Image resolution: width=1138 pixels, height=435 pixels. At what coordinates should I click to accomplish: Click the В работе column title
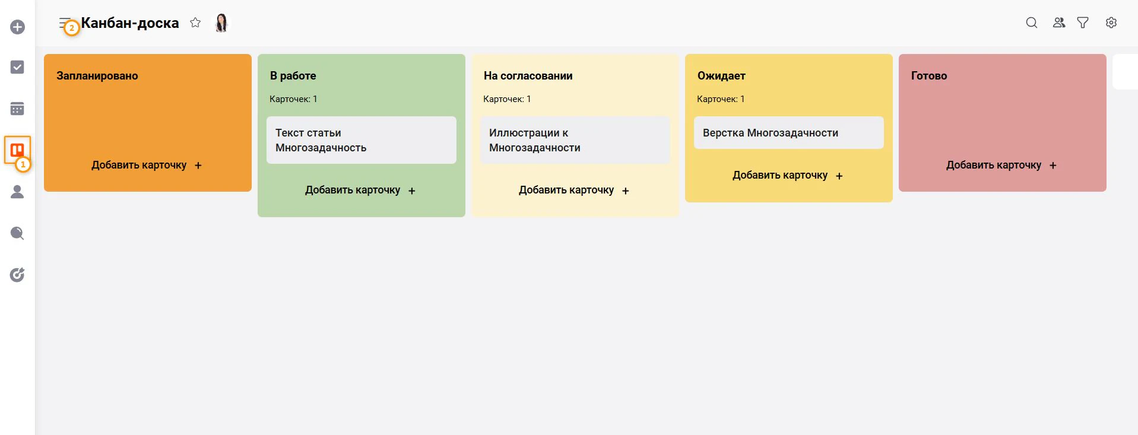pos(293,76)
